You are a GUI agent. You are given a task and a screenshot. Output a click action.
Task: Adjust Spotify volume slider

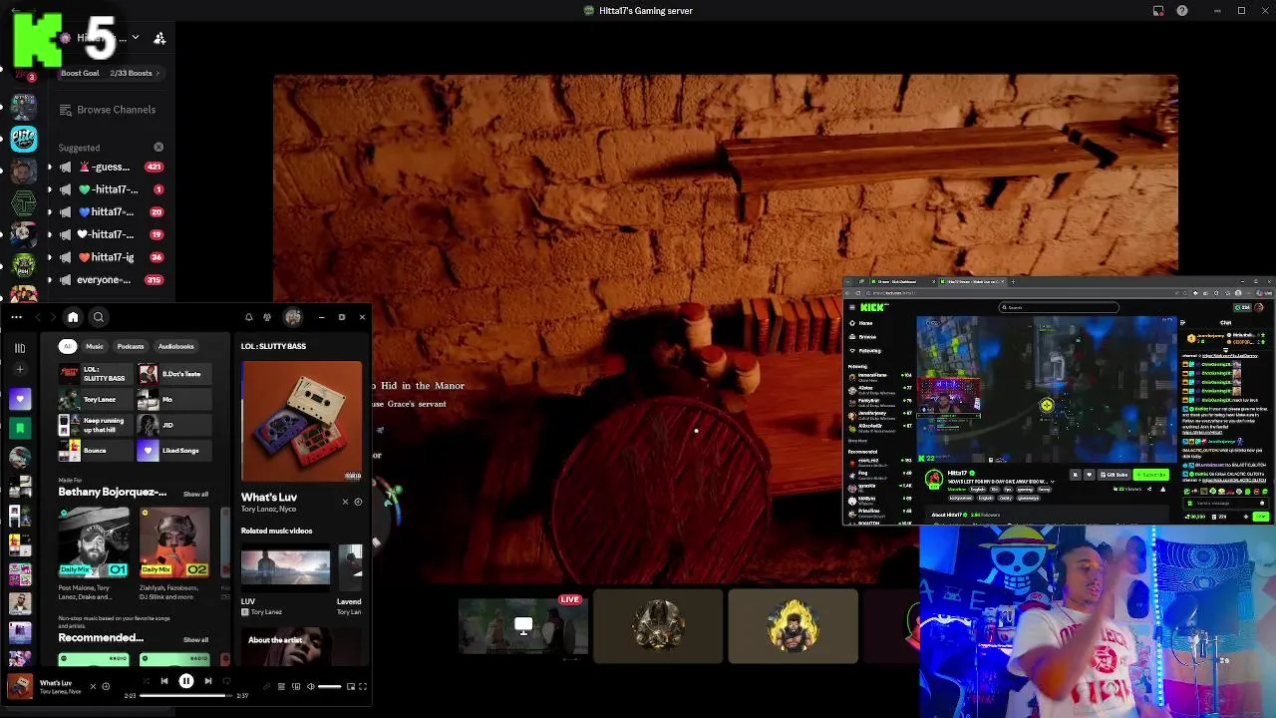click(329, 686)
